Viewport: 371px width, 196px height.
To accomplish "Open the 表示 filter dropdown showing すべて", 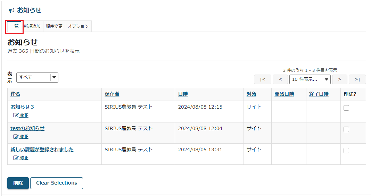I will 37,77.
